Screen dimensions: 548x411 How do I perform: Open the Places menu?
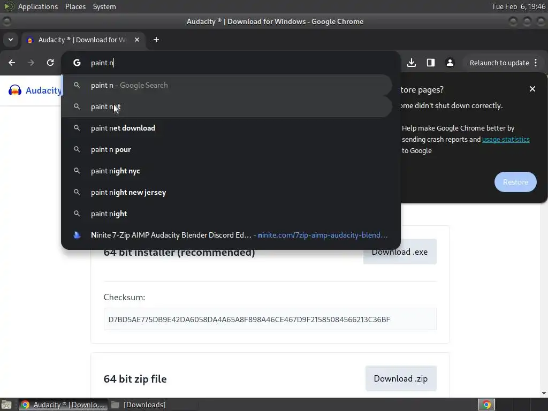tap(75, 6)
